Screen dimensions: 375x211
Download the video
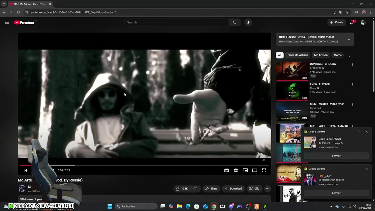coord(233,189)
